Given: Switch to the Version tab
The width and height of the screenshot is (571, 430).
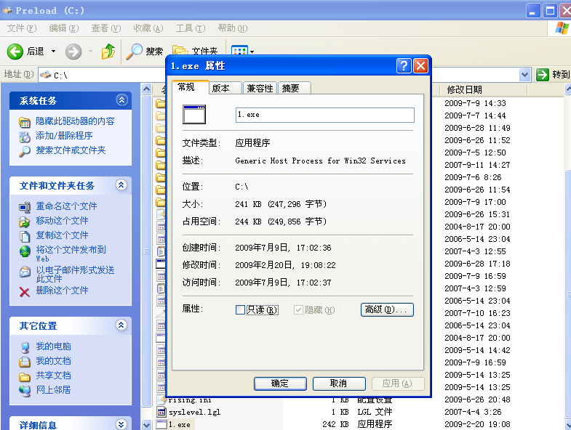Looking at the screenshot, I should click(x=224, y=88).
